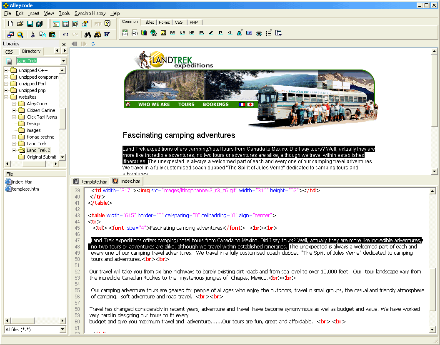Screen dimensions: 440x345
Task: Switch to the Tables tab
Action: [x=148, y=22]
